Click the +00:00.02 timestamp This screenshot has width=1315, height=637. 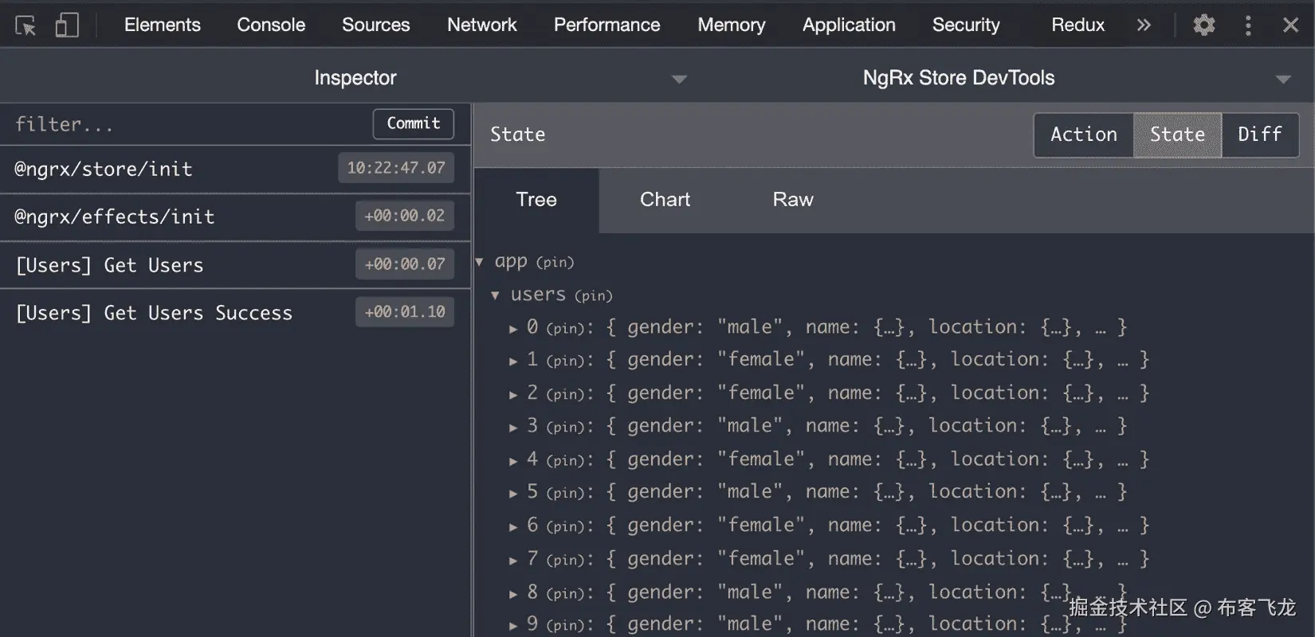(x=405, y=216)
